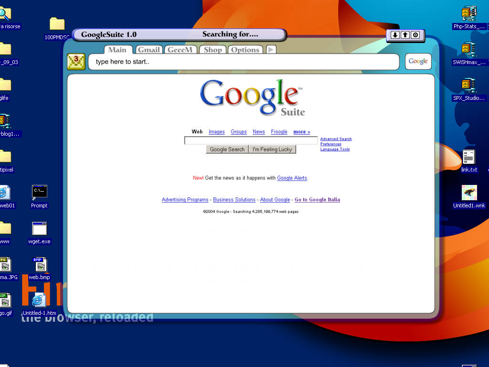Open the Options tab
Viewport: 489px width, 367px height.
245,50
